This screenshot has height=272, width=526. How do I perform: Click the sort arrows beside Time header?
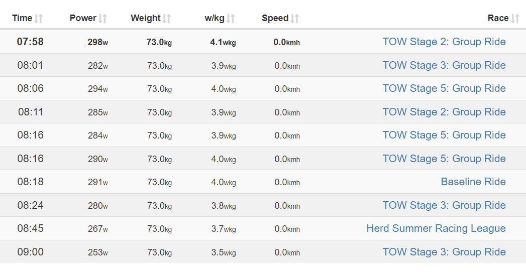(39, 19)
